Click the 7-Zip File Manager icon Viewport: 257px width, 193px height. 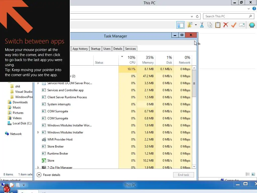[44, 167]
